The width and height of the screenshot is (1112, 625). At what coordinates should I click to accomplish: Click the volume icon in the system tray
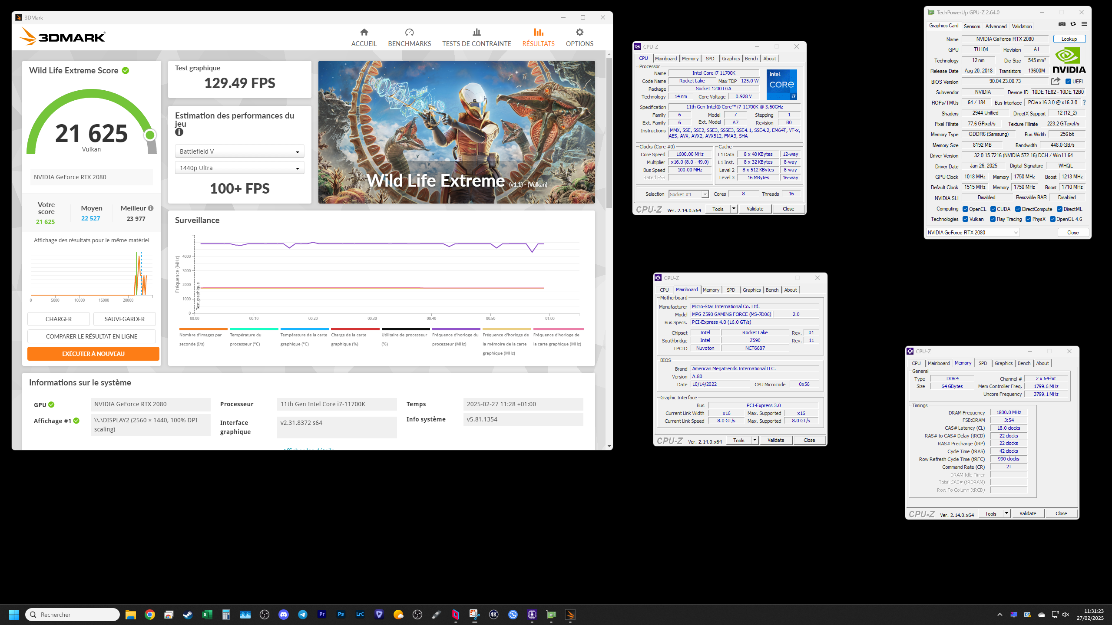click(1066, 615)
